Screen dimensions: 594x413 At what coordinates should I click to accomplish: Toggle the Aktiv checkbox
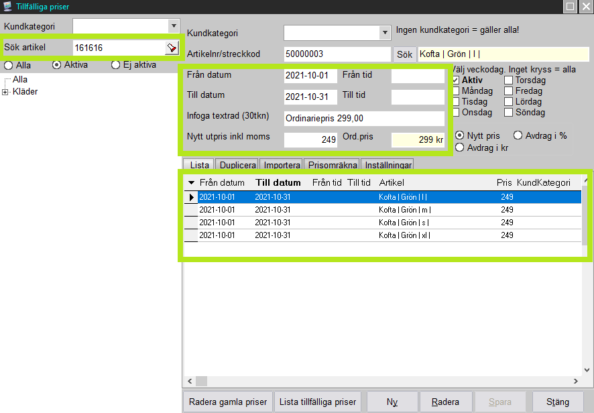457,80
